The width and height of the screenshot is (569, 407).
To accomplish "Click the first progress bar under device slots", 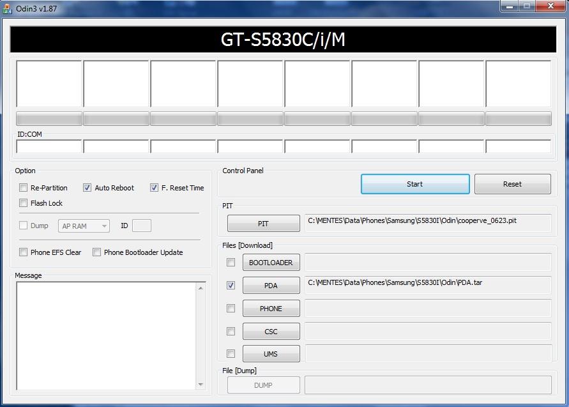I will click(49, 119).
